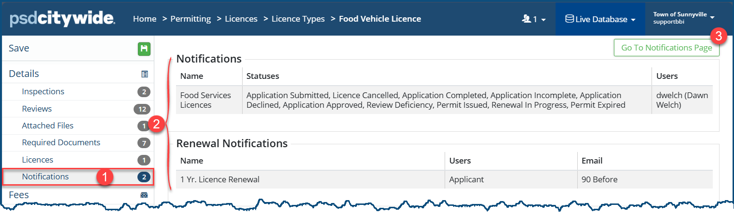Screen dimensions: 734x215
Task: Click the psd citywide logo
Action: 62,19
